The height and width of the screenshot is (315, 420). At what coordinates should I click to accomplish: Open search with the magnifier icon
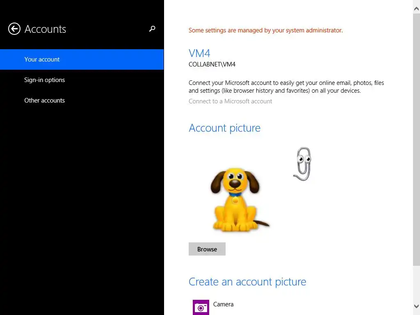152,29
